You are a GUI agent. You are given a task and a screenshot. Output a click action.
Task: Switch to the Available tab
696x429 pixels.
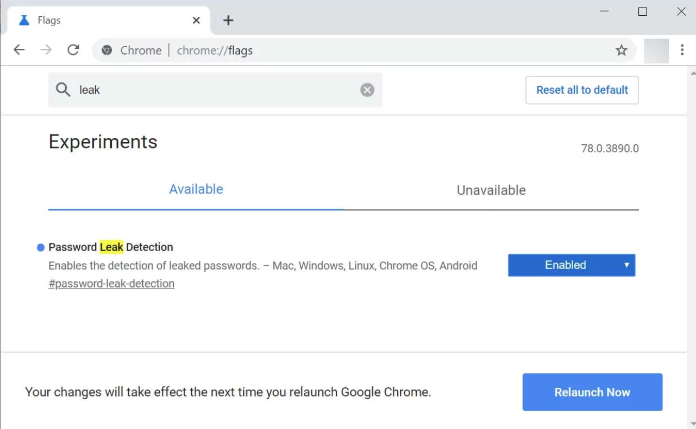pyautogui.click(x=196, y=189)
